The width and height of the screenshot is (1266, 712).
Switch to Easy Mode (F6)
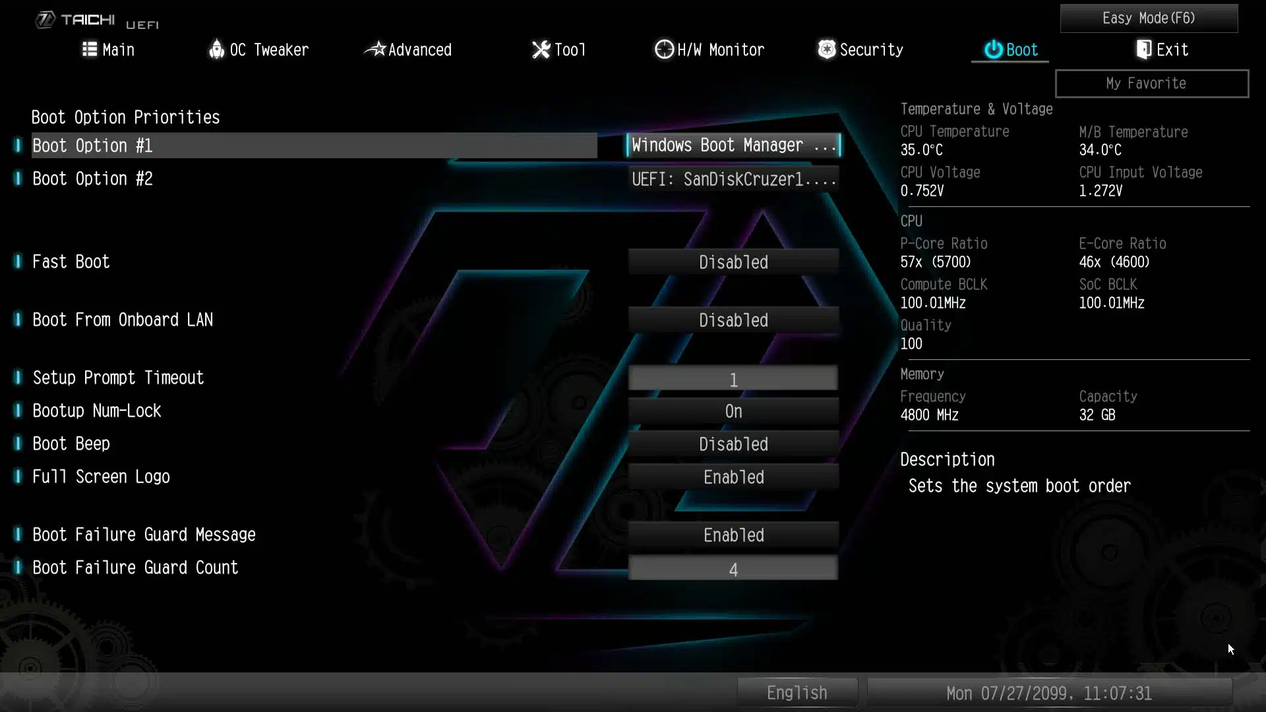(1149, 18)
